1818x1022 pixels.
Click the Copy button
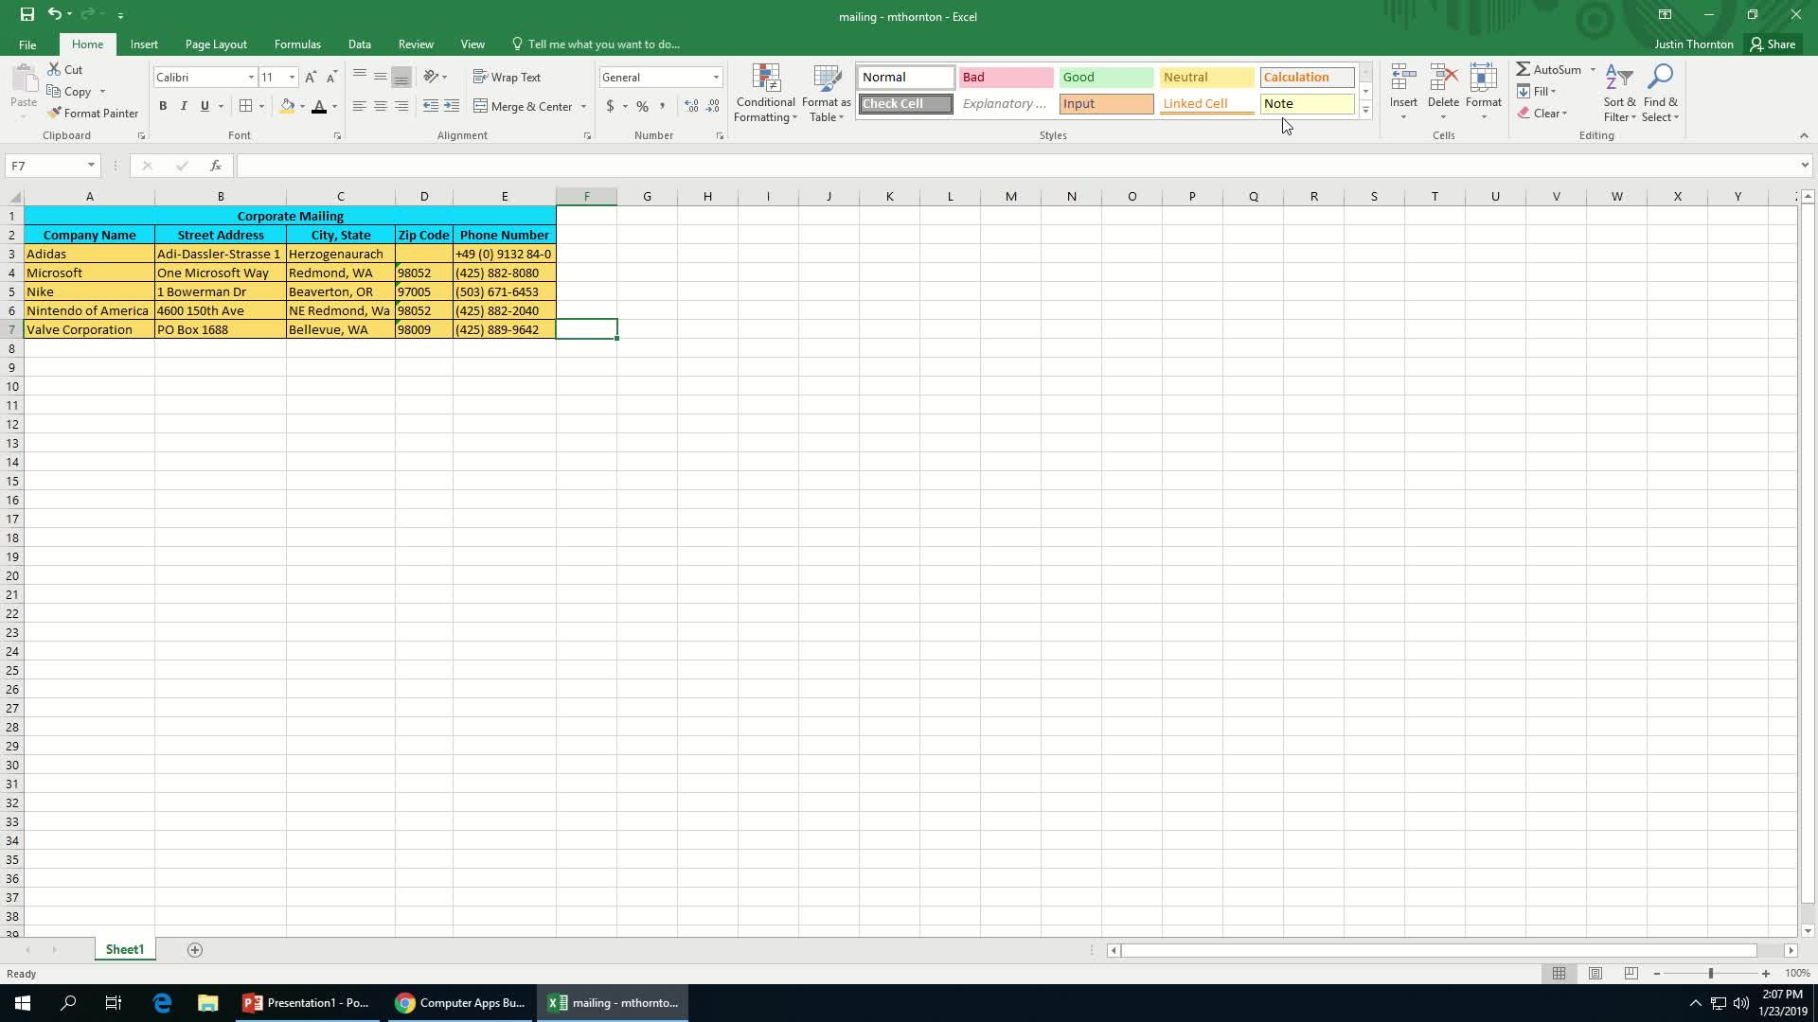click(x=68, y=92)
